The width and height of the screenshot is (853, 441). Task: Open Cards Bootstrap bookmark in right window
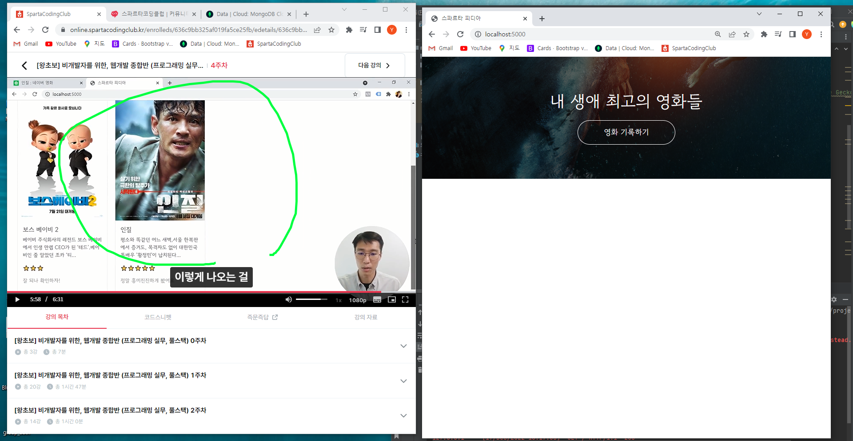coord(558,48)
